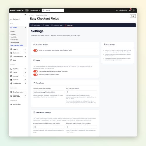Click the Allowed extensions input field
The image size is (146, 146).
[49, 92]
